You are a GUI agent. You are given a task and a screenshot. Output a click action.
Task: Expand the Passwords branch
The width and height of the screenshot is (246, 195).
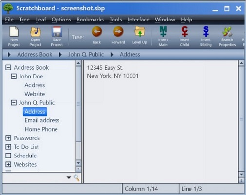(x=8, y=138)
